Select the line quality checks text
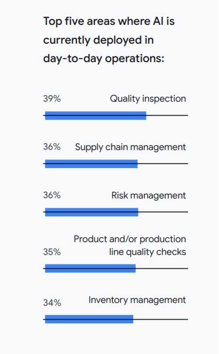 pos(147,252)
